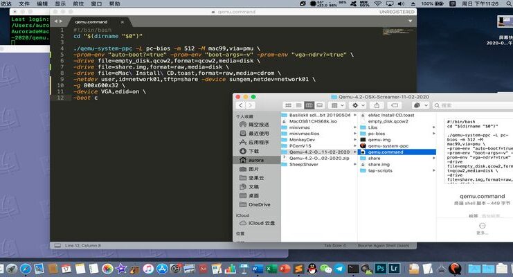Switch Finder to list view
Image resolution: width=513 pixels, height=277 pixels.
click(298, 105)
